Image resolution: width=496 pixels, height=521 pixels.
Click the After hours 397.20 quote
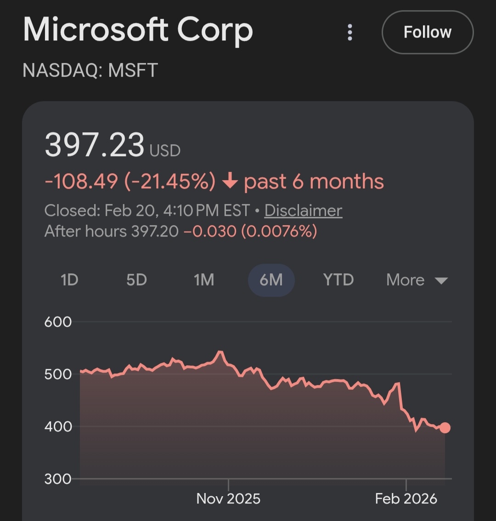pyautogui.click(x=111, y=231)
